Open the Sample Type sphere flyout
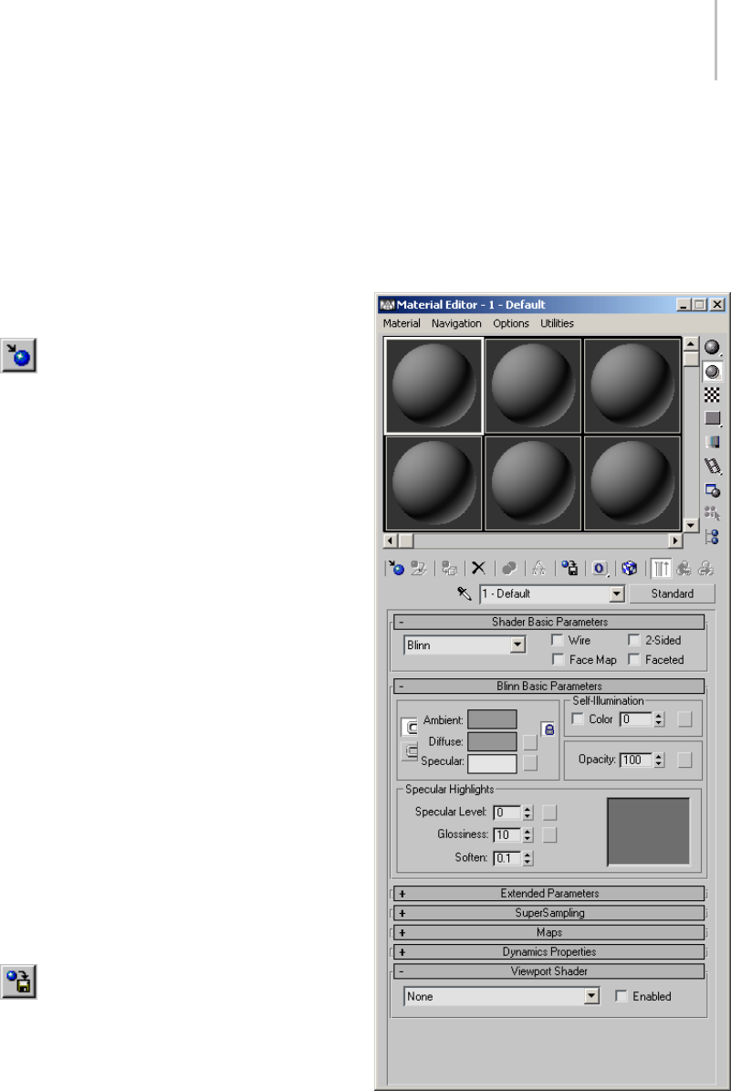This screenshot has width=731, height=1091. pos(712,347)
